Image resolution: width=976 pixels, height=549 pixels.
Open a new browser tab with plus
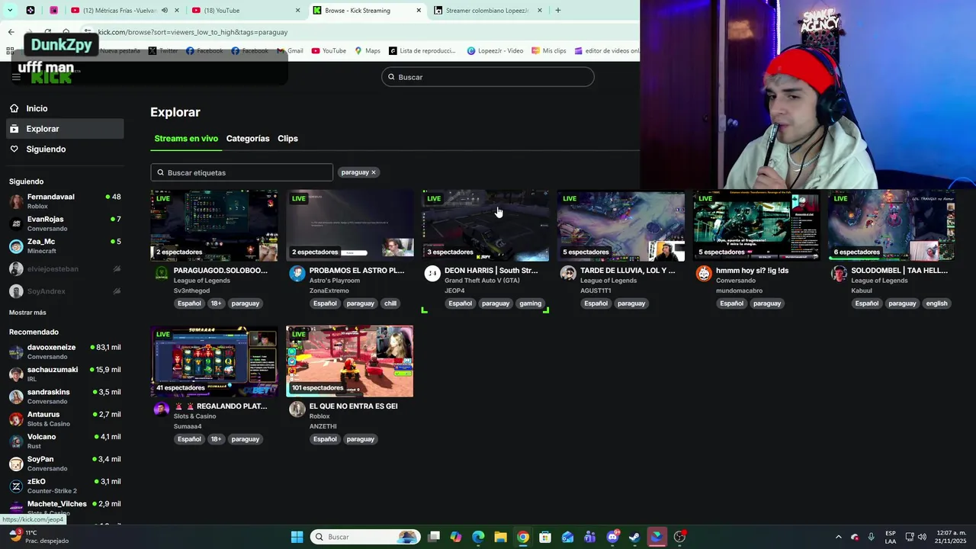(558, 11)
